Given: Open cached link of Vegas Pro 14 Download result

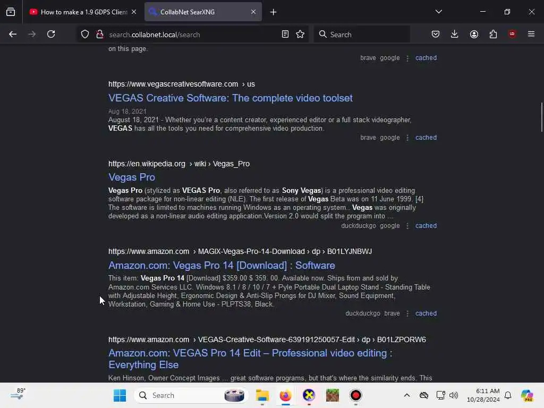Looking at the screenshot, I should [426, 313].
